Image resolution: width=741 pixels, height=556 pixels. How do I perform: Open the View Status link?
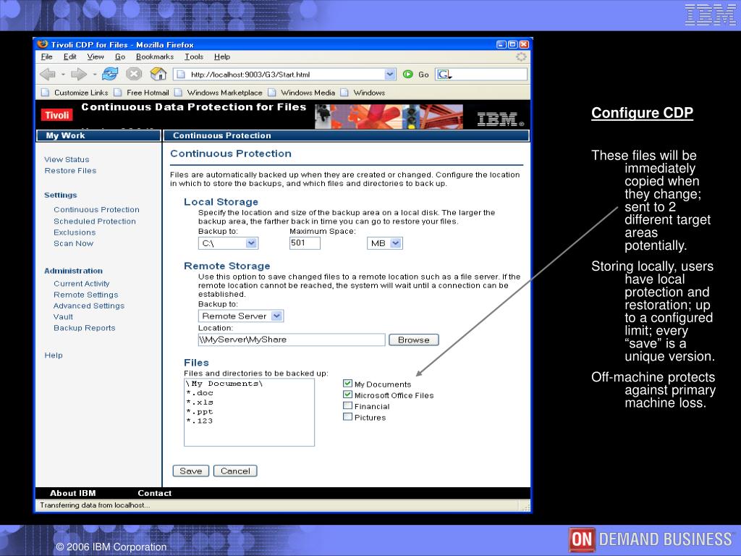tap(67, 160)
